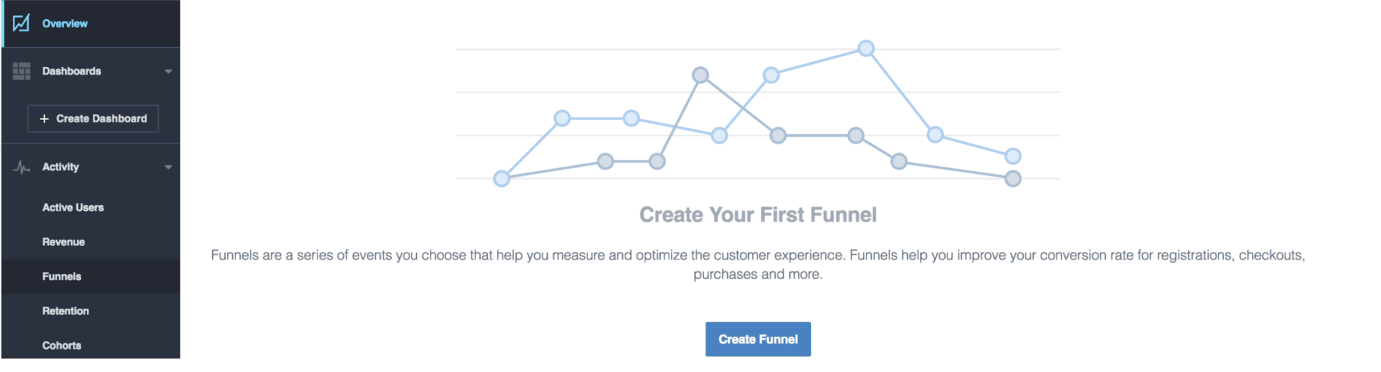Click the highest blue point on the chart
Image resolution: width=1381 pixels, height=372 pixels.
coord(866,49)
